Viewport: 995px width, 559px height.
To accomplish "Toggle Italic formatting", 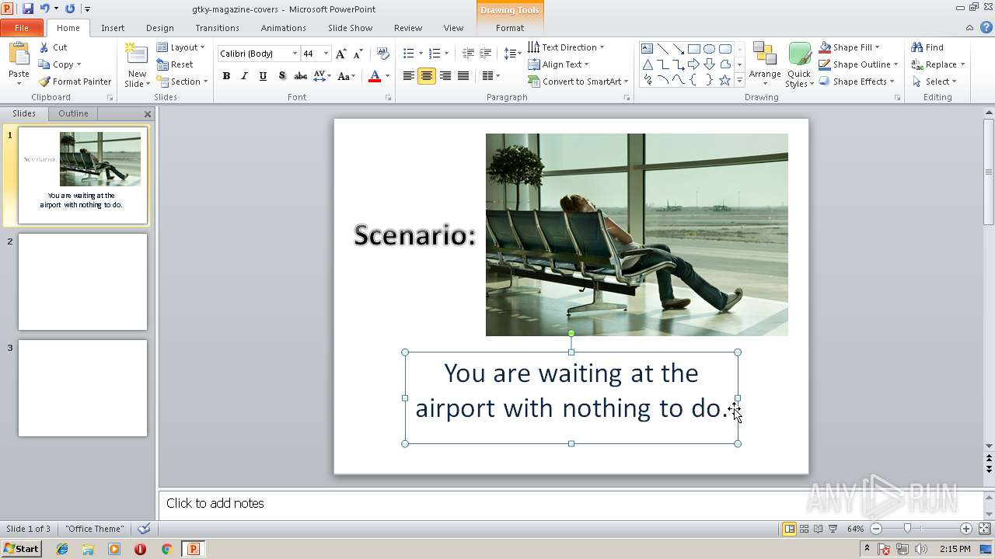I will point(244,76).
